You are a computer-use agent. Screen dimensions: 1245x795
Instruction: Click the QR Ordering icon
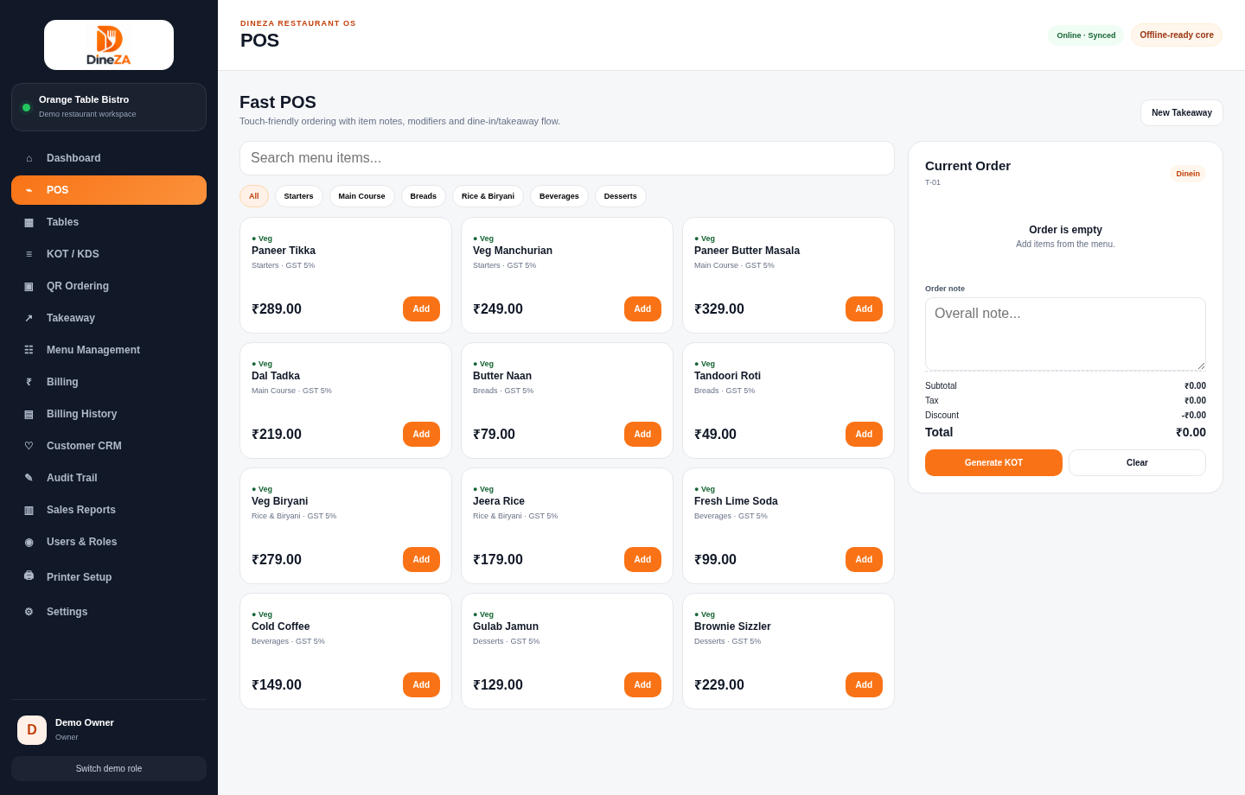click(x=29, y=286)
